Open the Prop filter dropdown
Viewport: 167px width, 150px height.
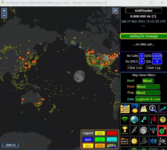coord(148,93)
